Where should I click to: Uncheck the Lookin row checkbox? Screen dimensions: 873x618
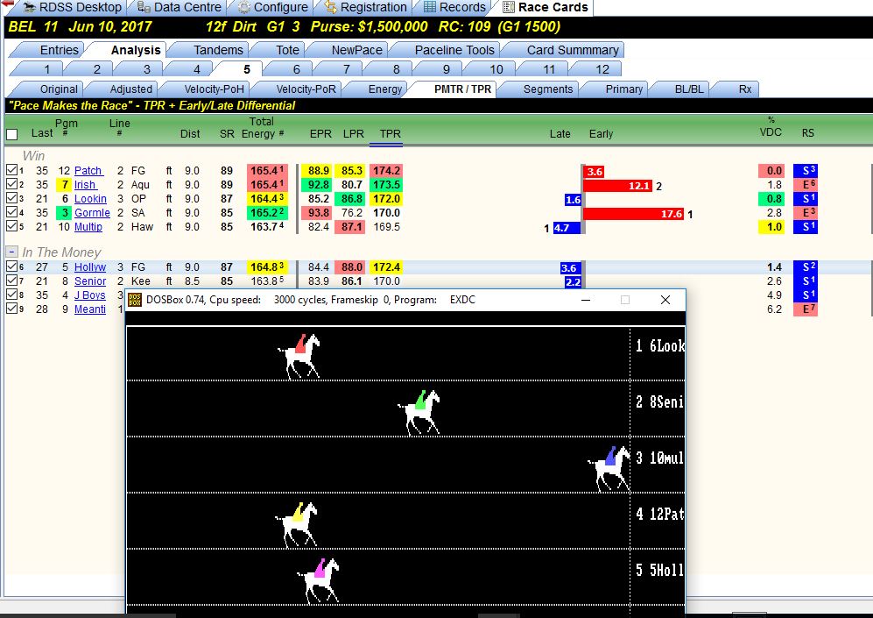pos(11,198)
